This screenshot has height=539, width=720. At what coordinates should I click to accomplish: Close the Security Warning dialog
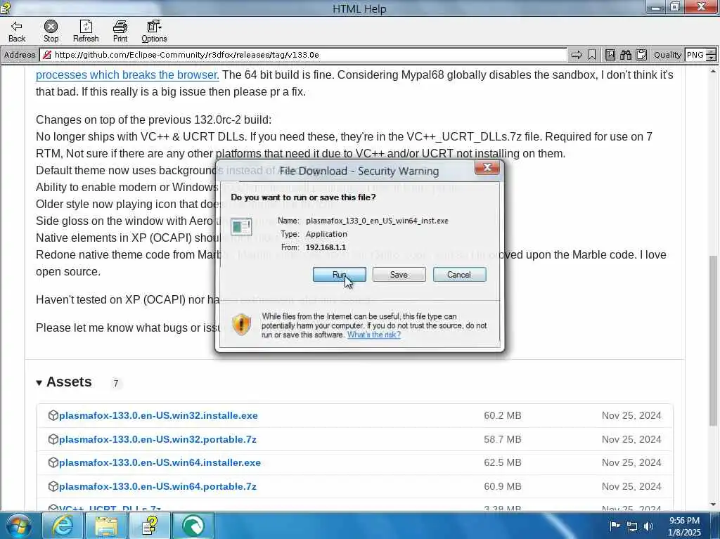coord(487,167)
